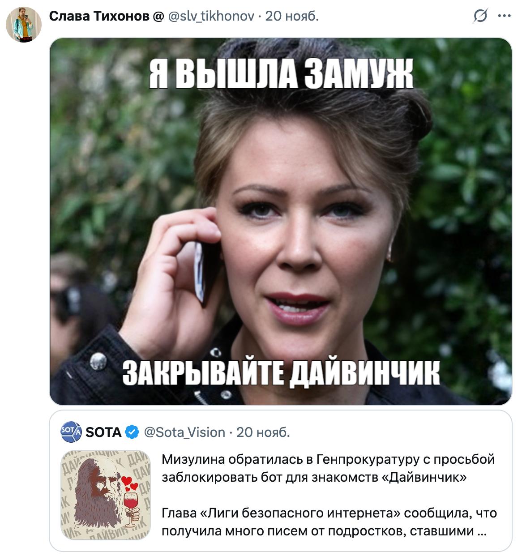Click the Я ВЫШЛА ЗАМУЖ meme caption
This screenshot has height=556, width=522.
(x=281, y=74)
